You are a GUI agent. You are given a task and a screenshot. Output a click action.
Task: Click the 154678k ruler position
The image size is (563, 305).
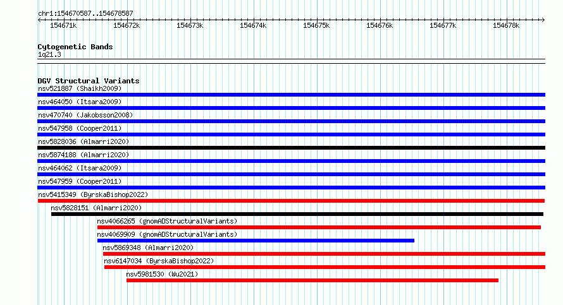(x=506, y=25)
